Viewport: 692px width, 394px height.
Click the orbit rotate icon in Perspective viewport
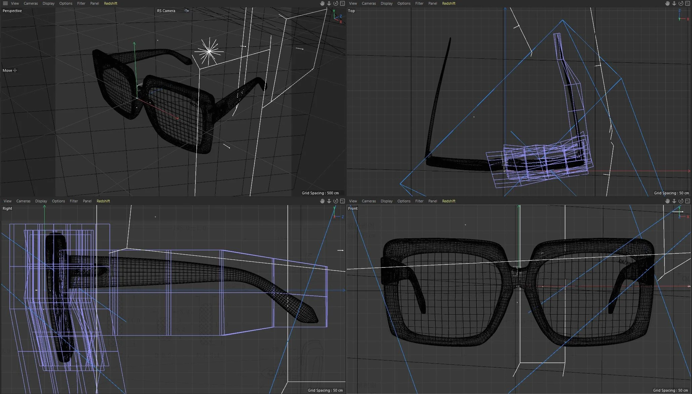336,3
